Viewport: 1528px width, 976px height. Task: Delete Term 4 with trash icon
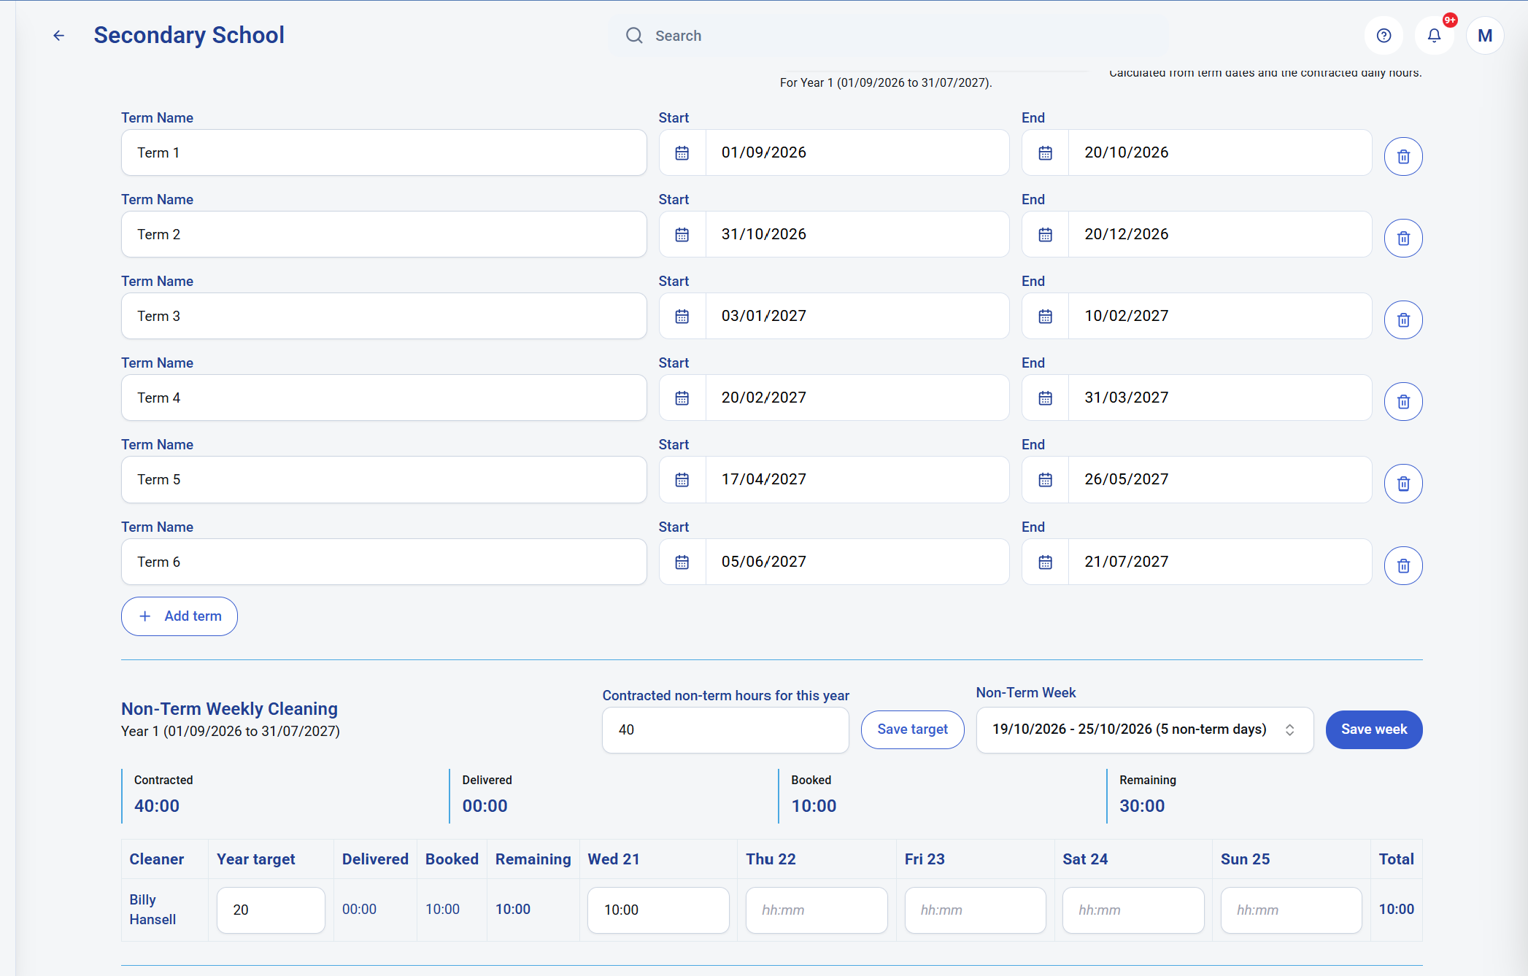(x=1403, y=401)
